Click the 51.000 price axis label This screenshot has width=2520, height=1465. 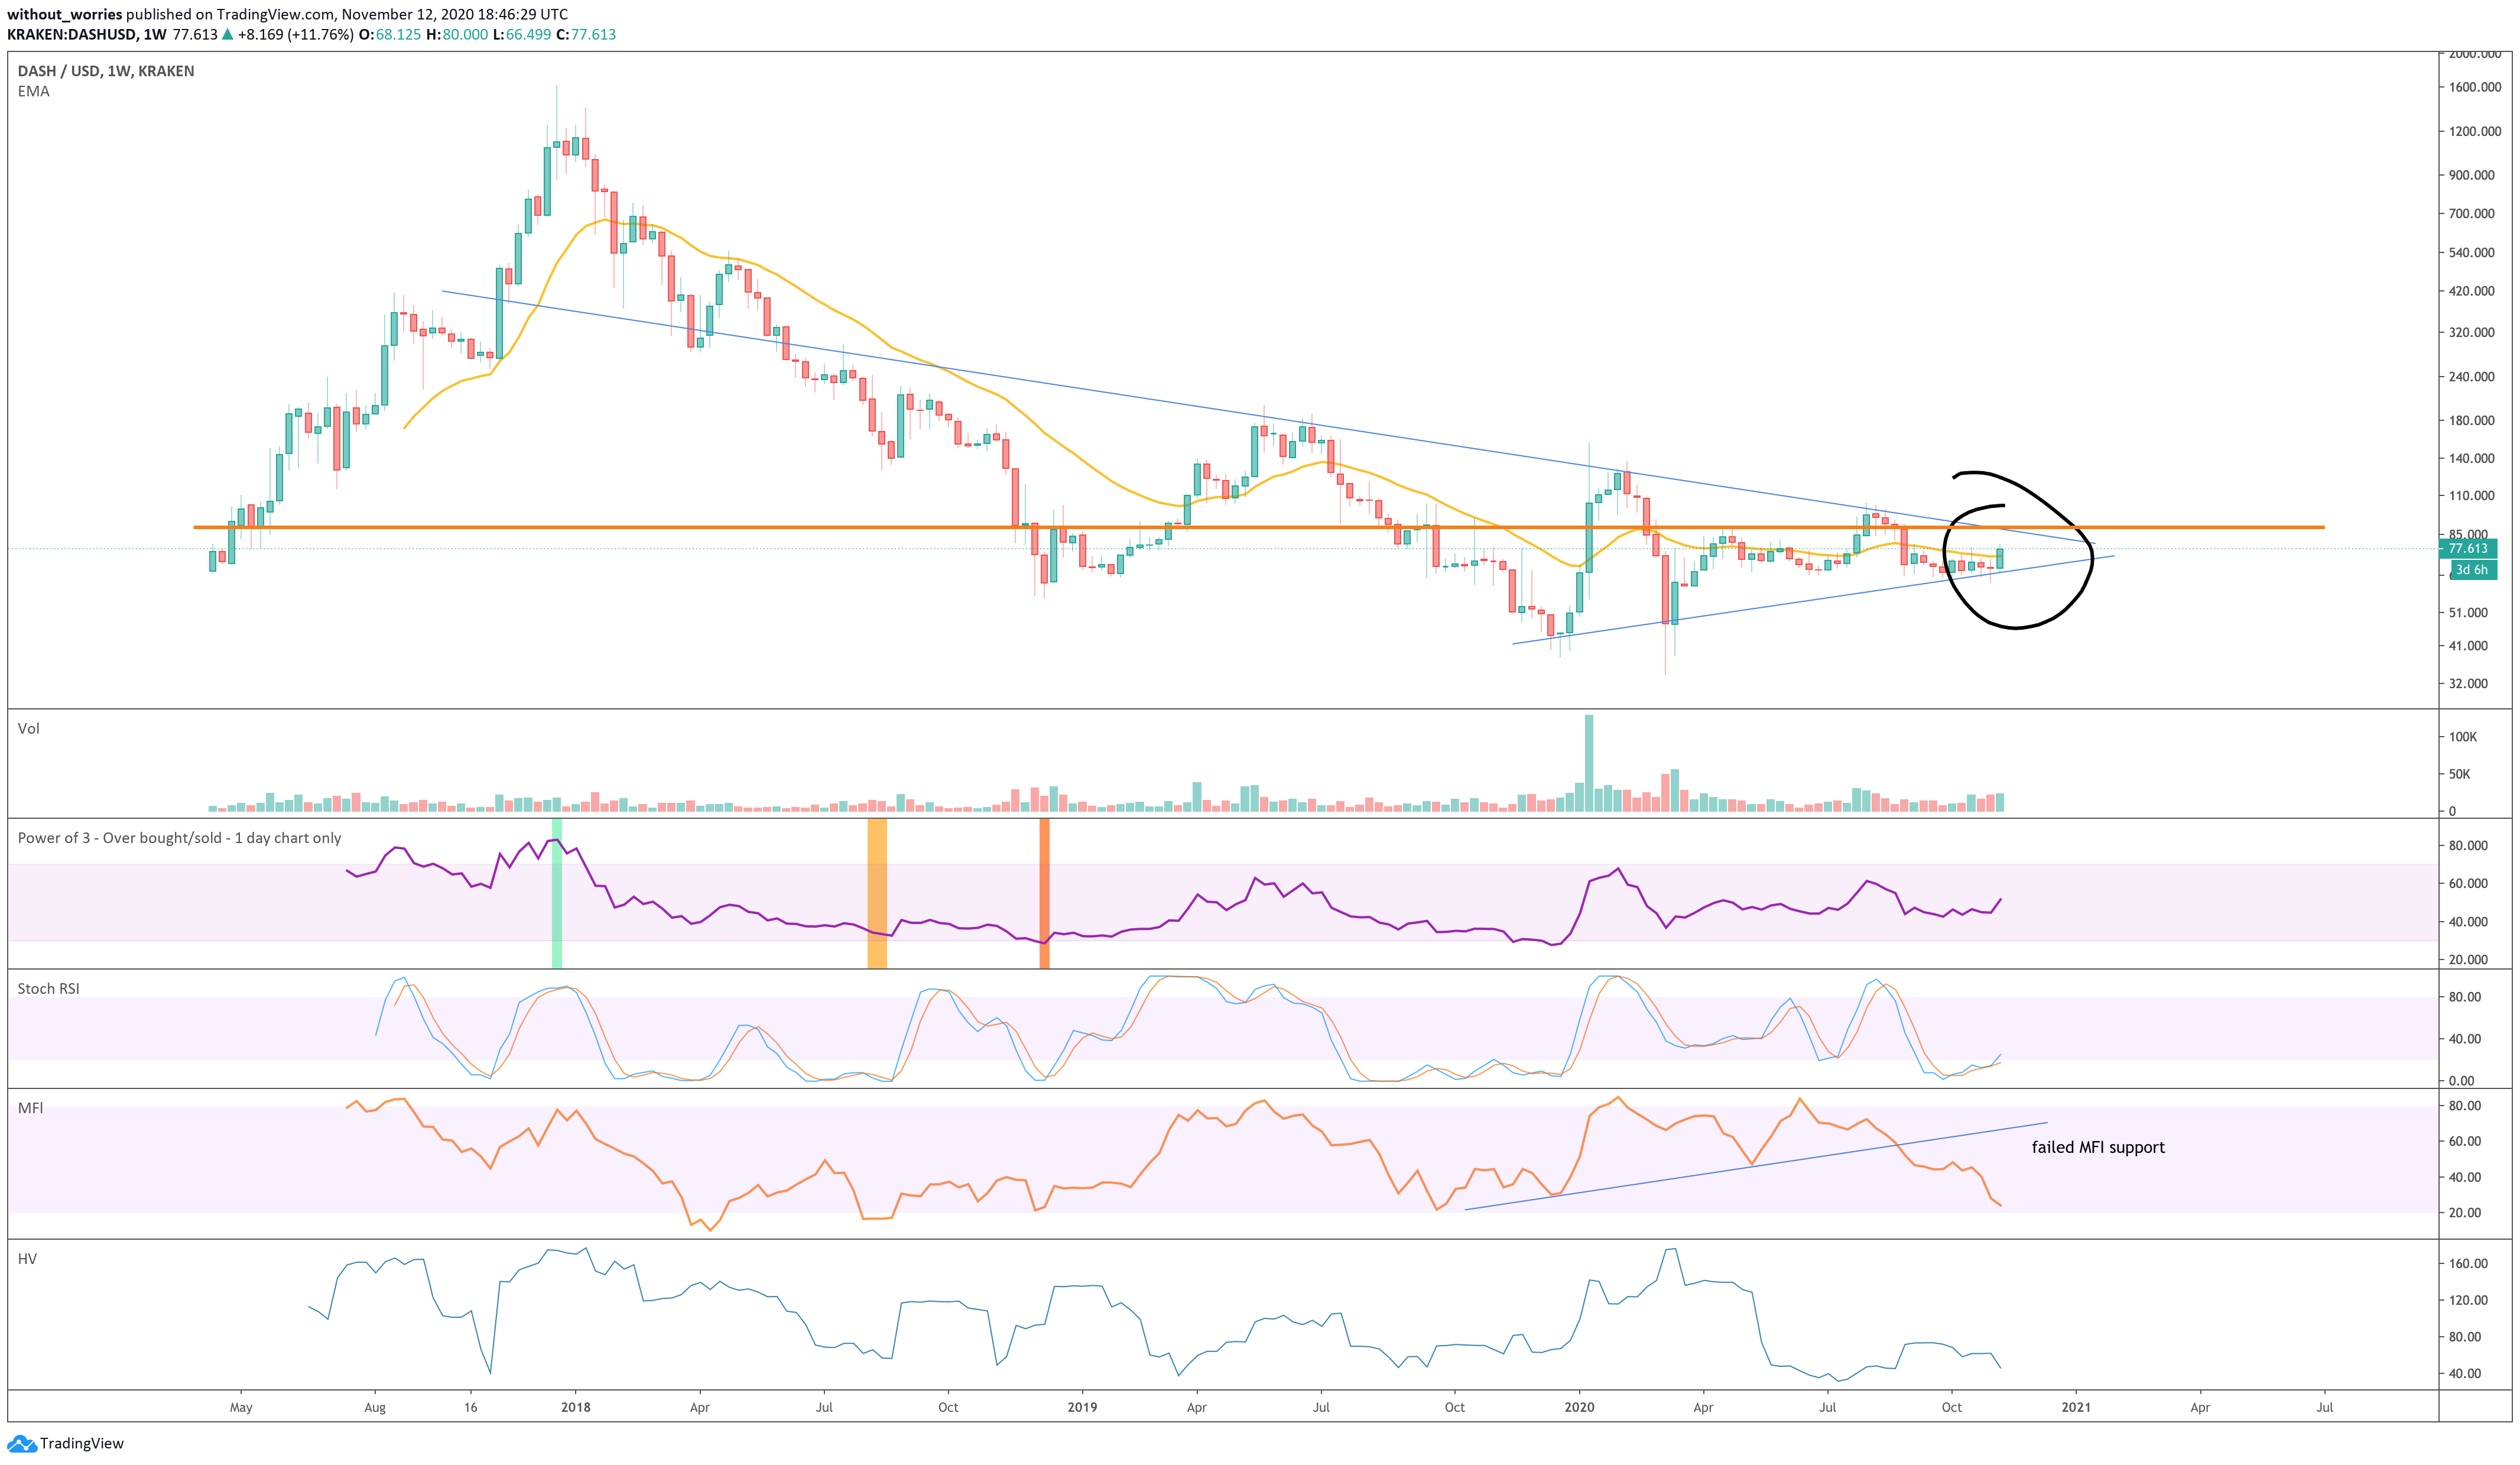point(2468,612)
